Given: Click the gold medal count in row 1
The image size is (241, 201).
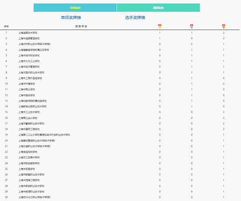Looking at the screenshot, I should (x=160, y=33).
